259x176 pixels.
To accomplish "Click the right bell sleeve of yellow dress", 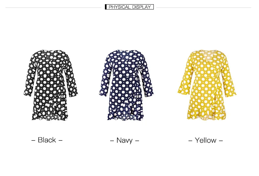I will click(x=229, y=77).
